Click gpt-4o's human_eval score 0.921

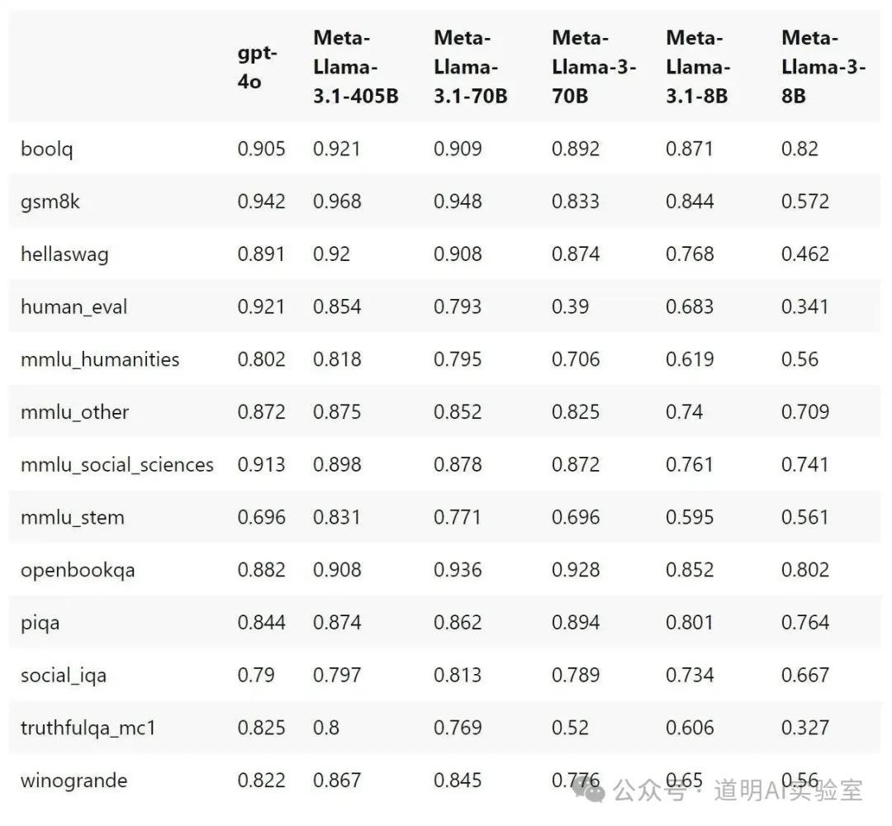coord(261,307)
